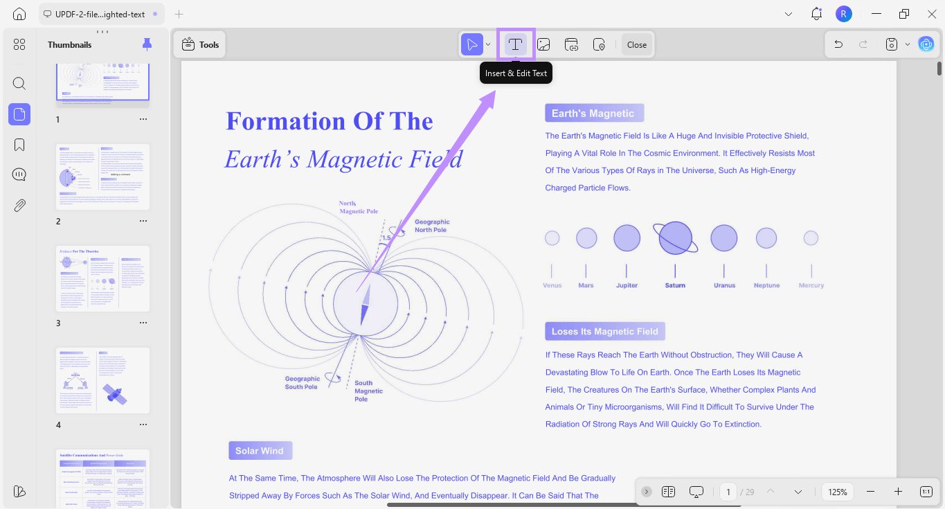Viewport: 945px width, 509px height.
Task: Expand the save options dropdown arrow
Action: tap(908, 44)
